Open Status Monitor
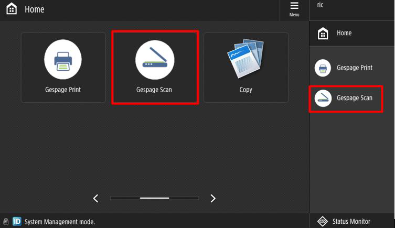The width and height of the screenshot is (395, 229). pyautogui.click(x=351, y=222)
